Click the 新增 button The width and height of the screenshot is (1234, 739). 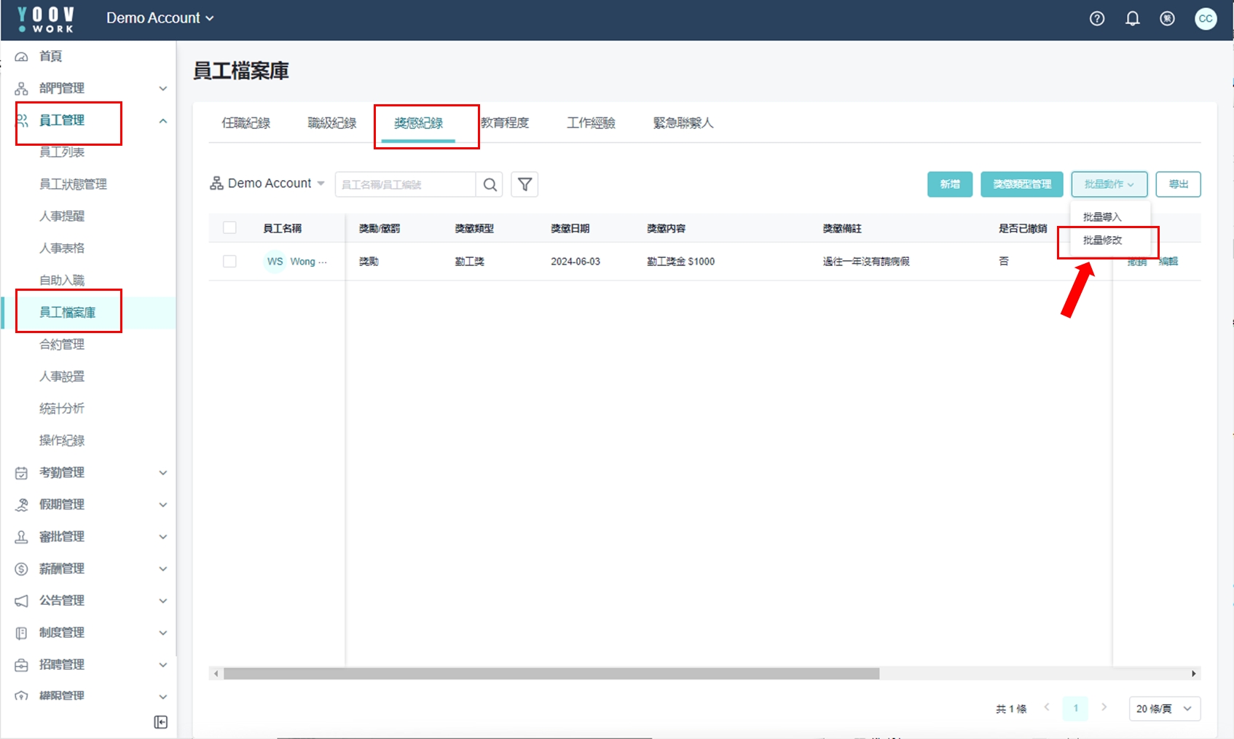click(949, 184)
